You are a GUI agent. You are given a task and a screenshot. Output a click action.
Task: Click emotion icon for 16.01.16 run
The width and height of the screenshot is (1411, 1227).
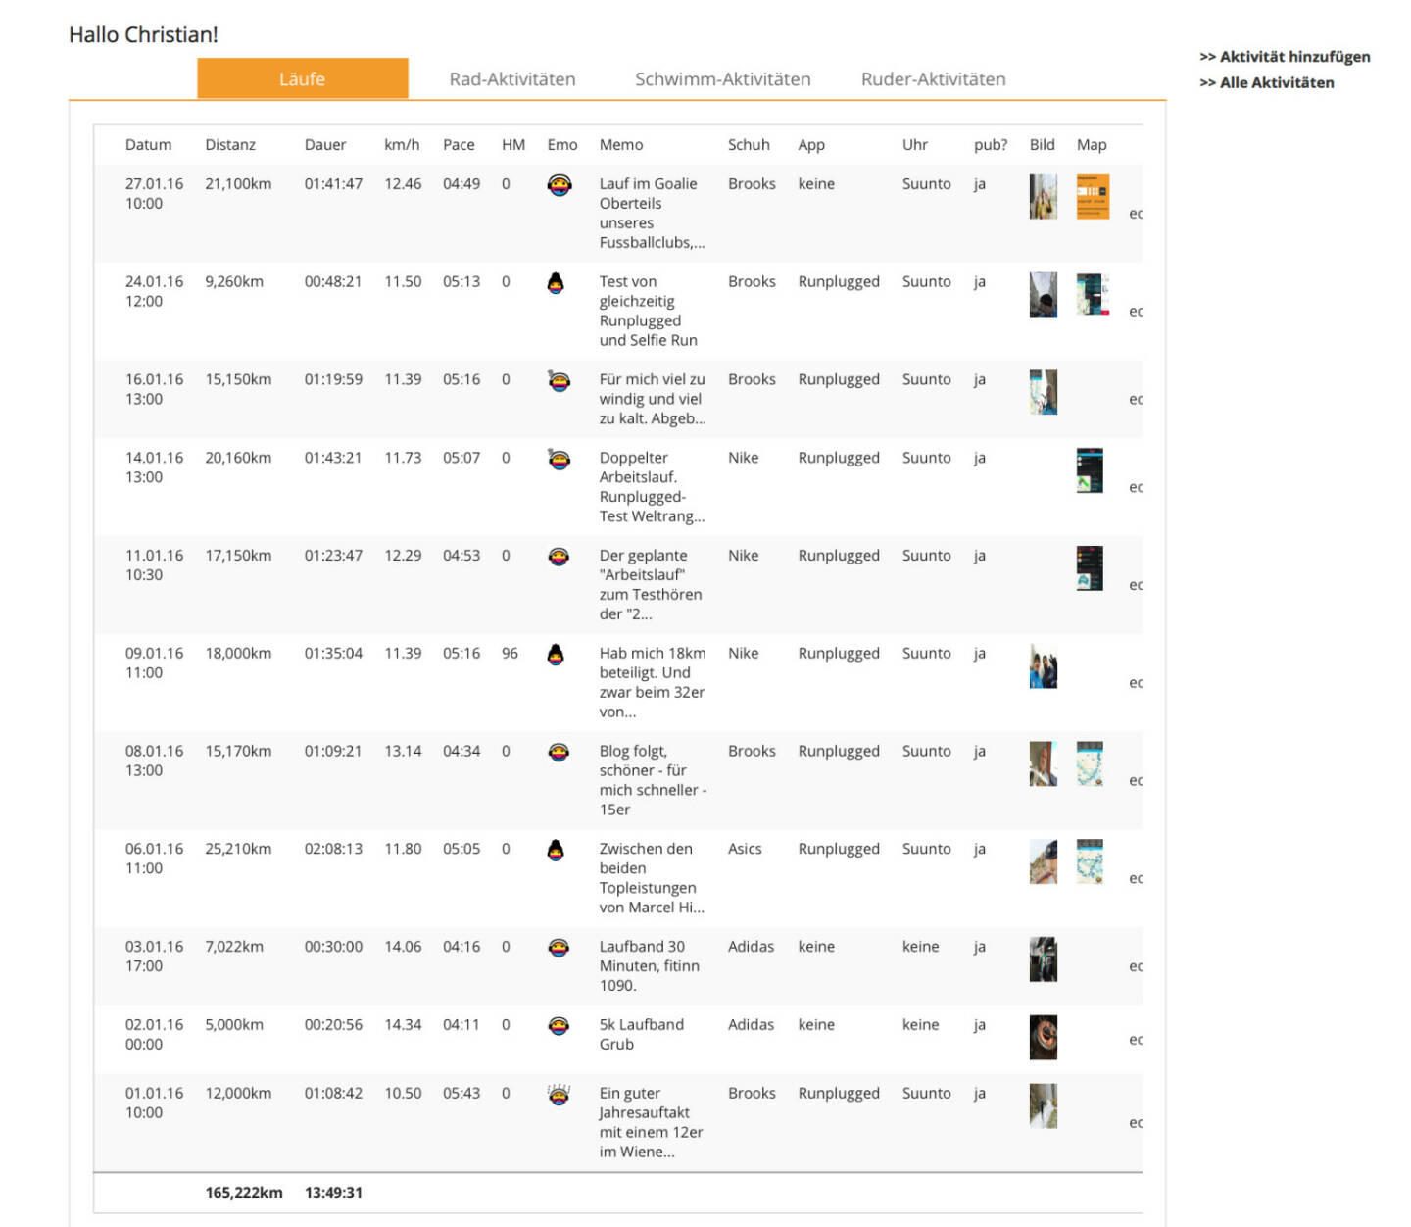click(x=559, y=380)
